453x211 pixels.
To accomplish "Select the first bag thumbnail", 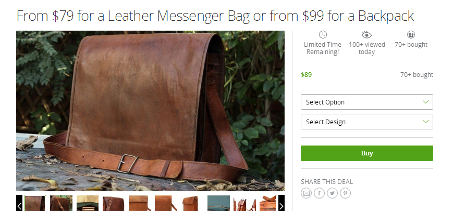I will 35,203.
